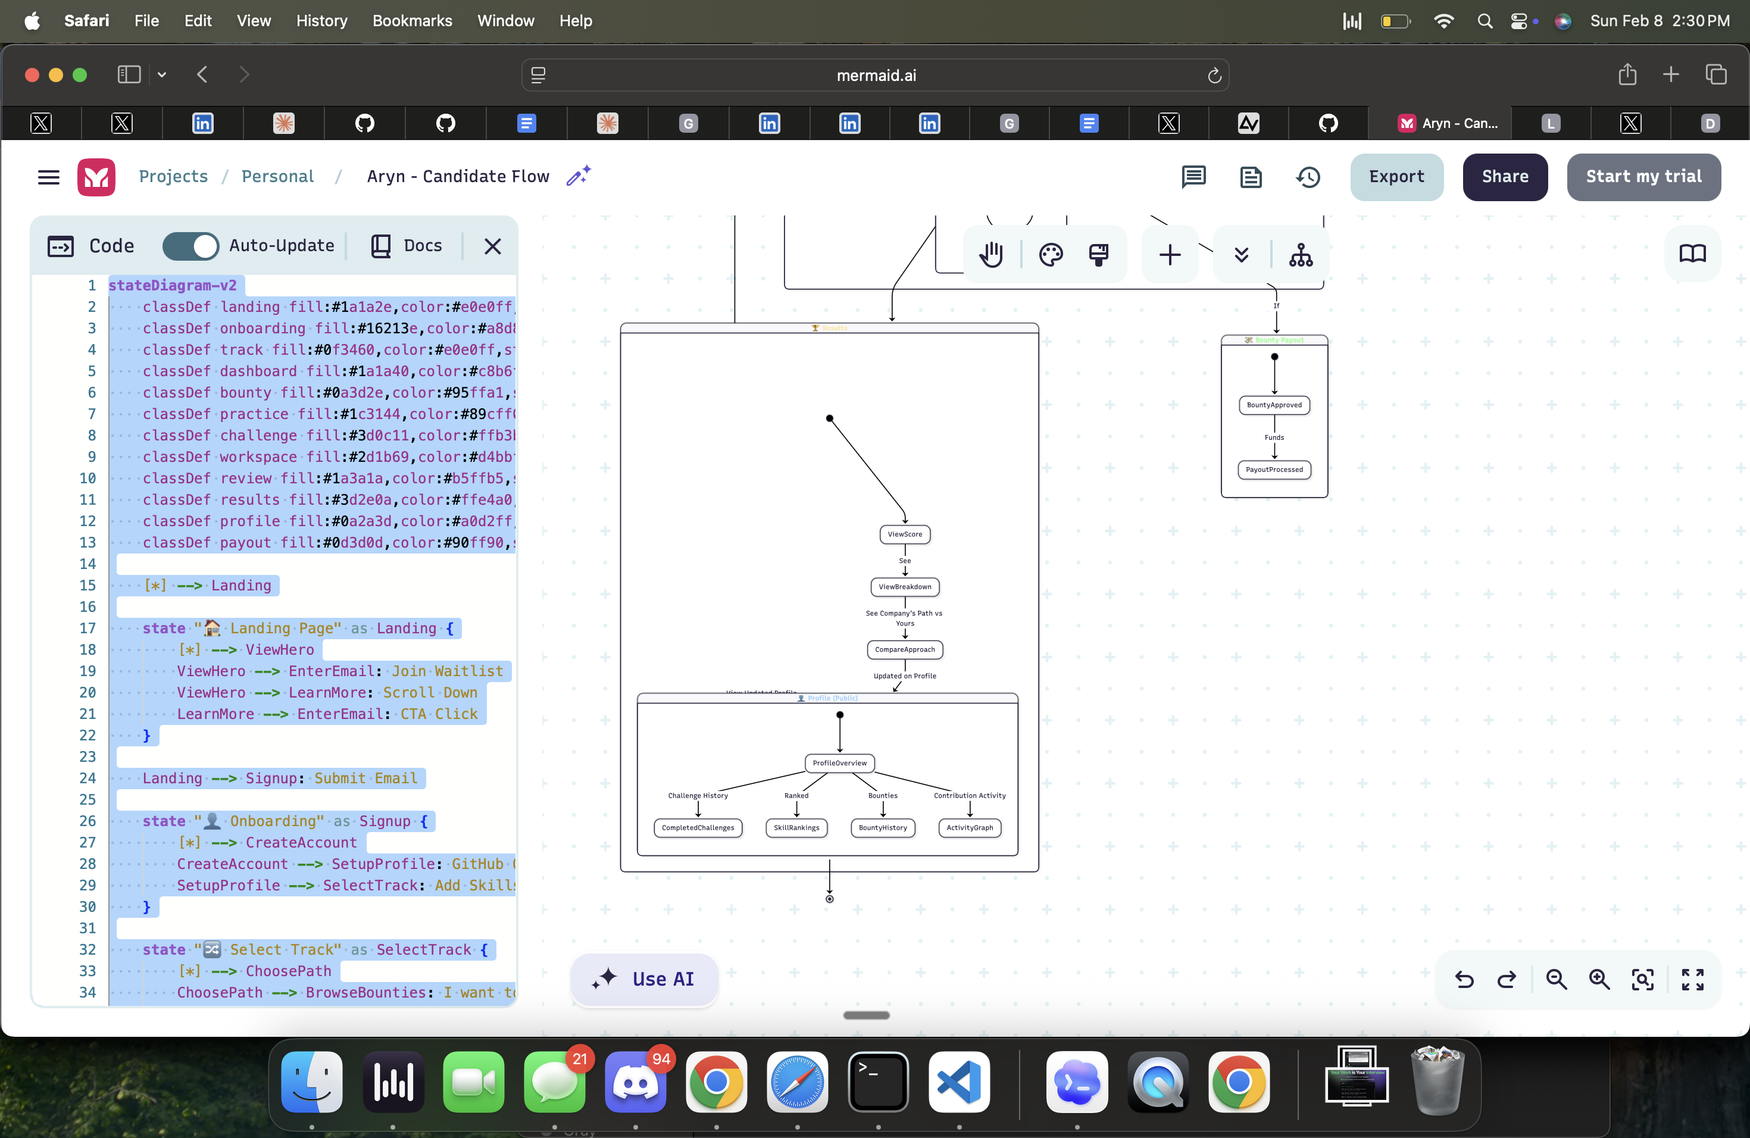Open version history clock icon
This screenshot has height=1138, width=1750.
point(1308,177)
